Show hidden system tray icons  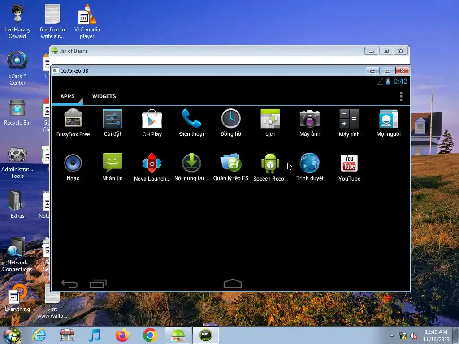tap(392, 335)
